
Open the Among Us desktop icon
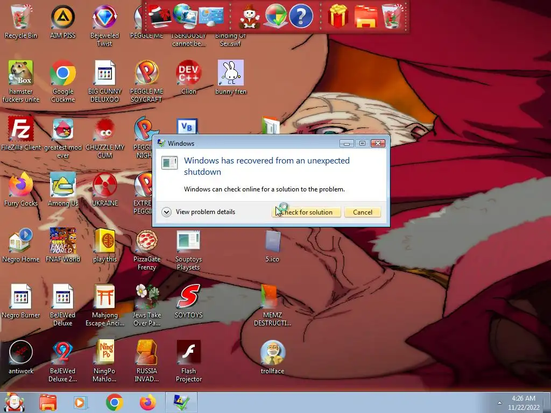pyautogui.click(x=63, y=190)
